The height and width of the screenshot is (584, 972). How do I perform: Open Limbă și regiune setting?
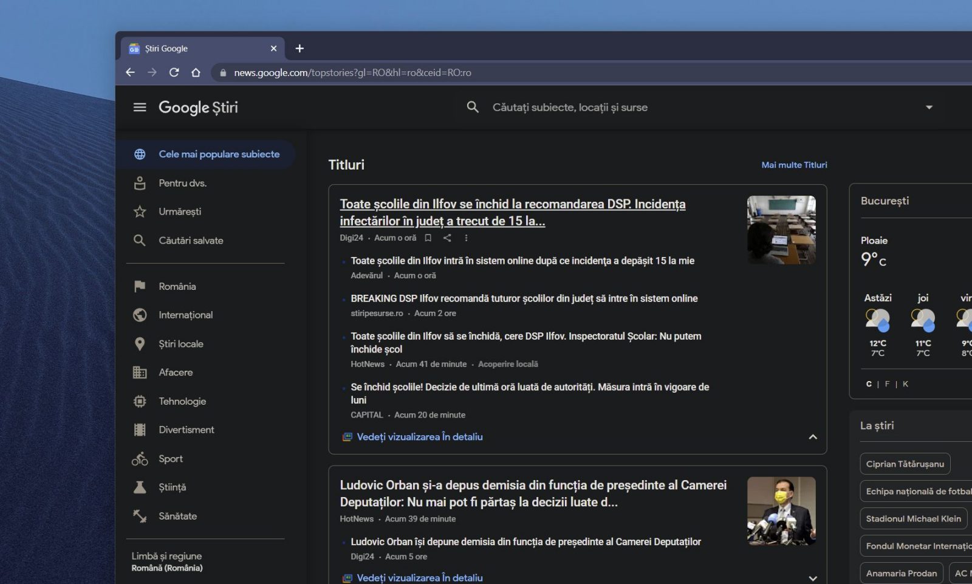coord(167,562)
